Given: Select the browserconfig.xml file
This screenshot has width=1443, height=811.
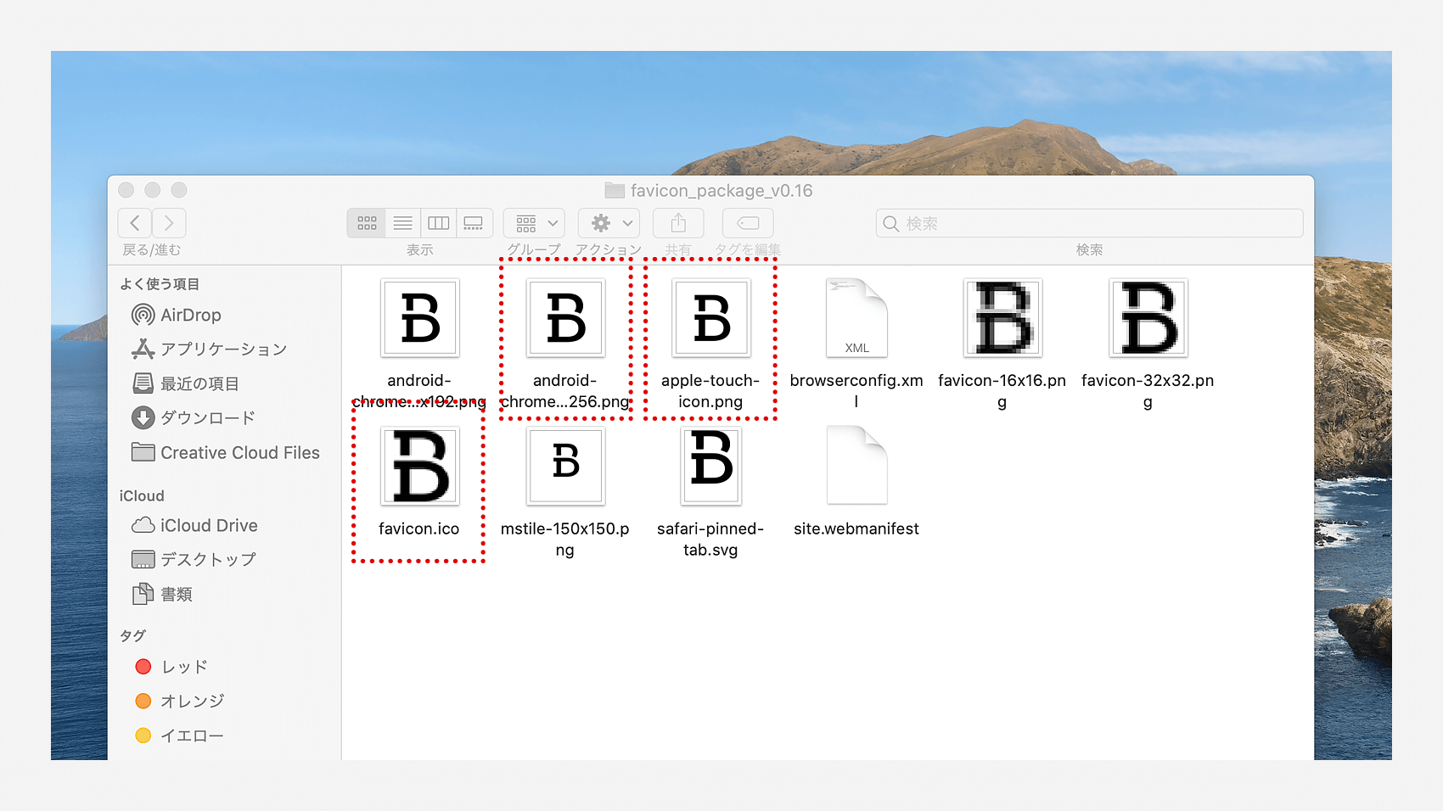Looking at the screenshot, I should click(856, 318).
